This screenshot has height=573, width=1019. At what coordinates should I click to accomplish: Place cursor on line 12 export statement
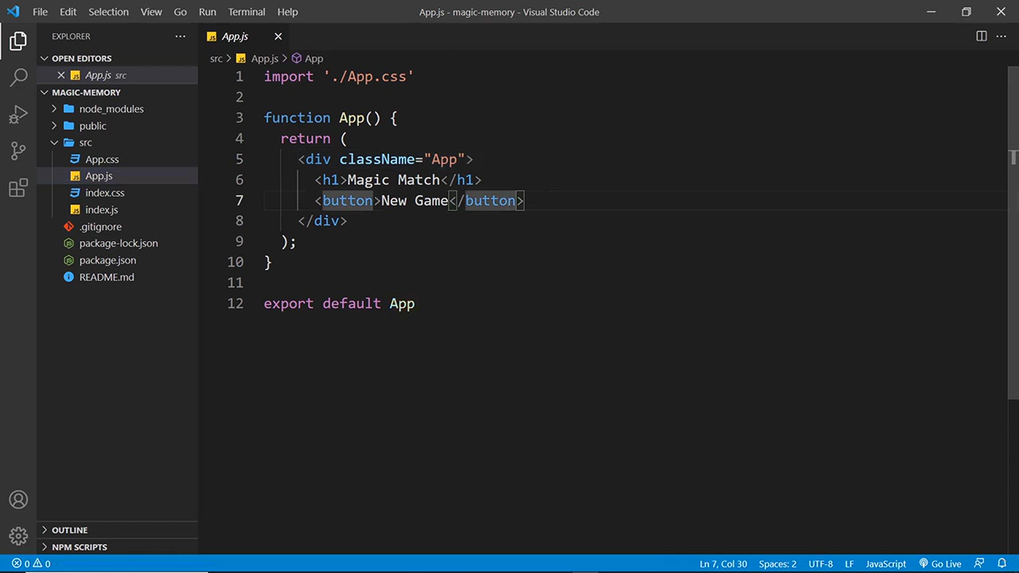pos(339,303)
